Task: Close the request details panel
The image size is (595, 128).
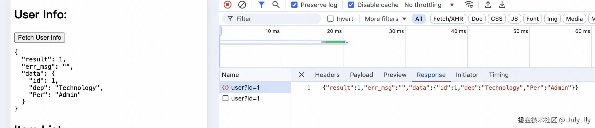Action: click(302, 75)
